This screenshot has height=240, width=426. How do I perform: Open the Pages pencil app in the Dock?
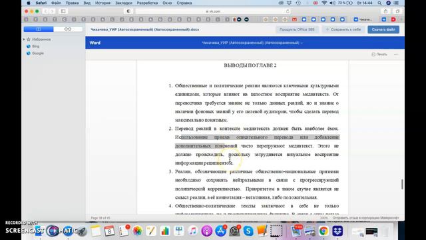click(151, 231)
